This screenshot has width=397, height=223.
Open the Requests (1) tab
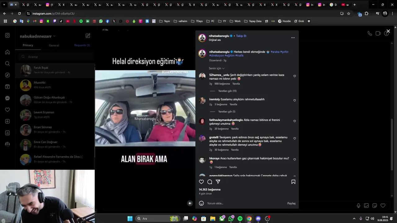(82, 45)
